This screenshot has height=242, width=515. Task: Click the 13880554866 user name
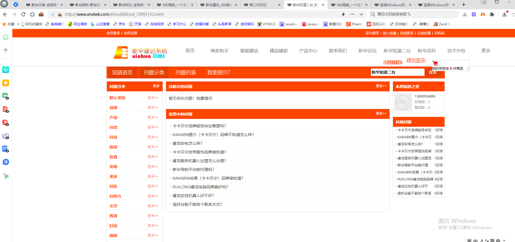point(425,96)
